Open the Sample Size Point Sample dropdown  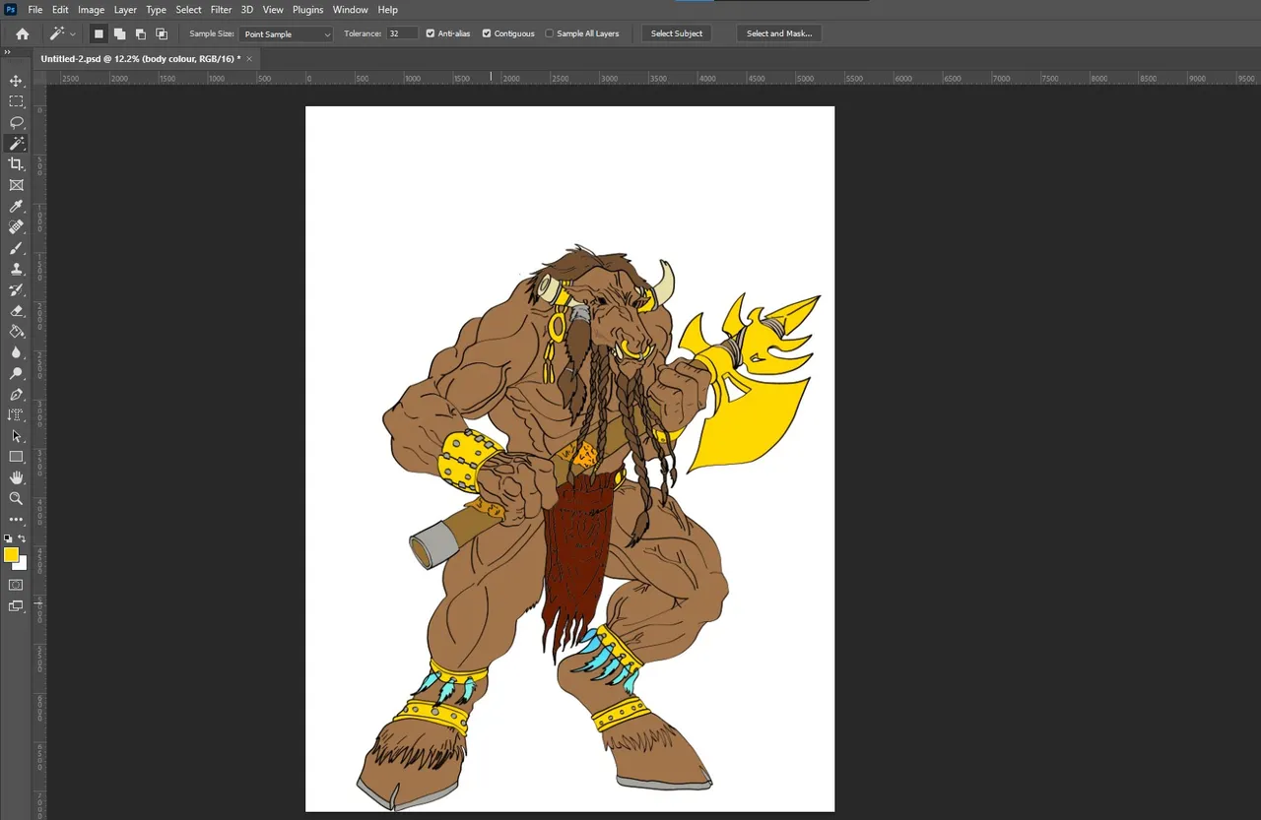tap(287, 33)
